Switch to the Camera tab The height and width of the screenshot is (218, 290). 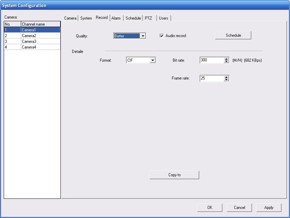(70, 18)
